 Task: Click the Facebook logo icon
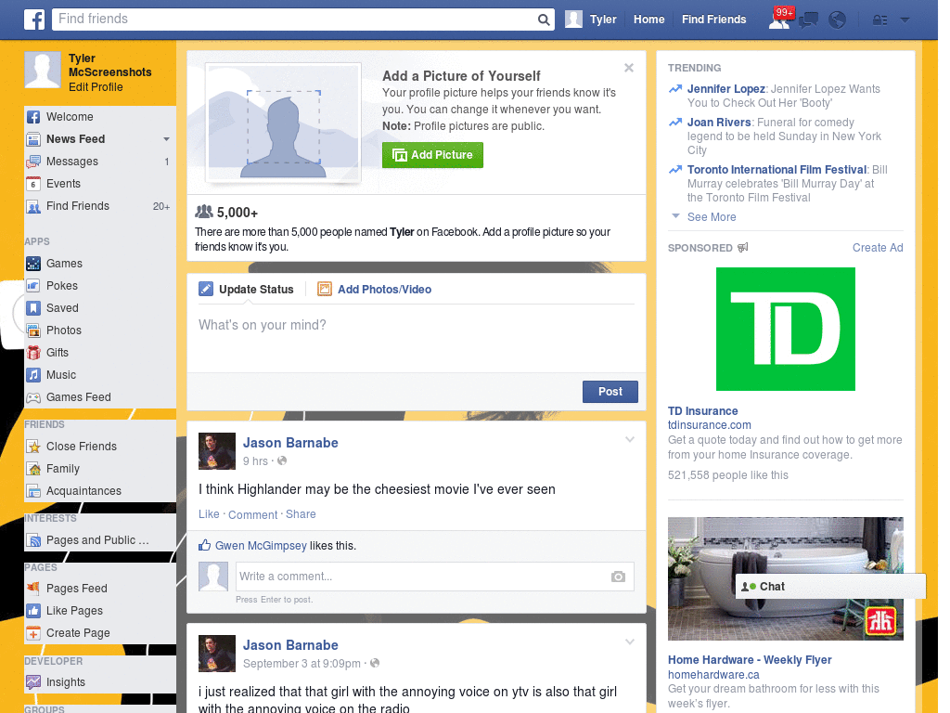[33, 19]
